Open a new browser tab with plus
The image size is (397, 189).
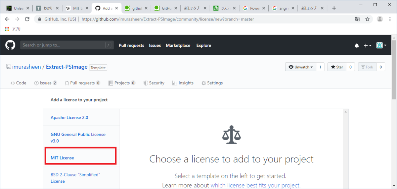[334, 8]
